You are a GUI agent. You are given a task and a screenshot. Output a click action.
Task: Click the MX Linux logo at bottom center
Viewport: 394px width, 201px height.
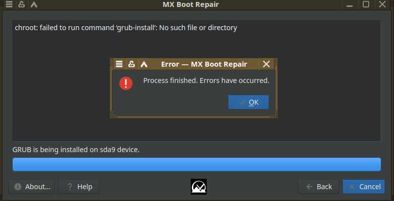point(199,187)
